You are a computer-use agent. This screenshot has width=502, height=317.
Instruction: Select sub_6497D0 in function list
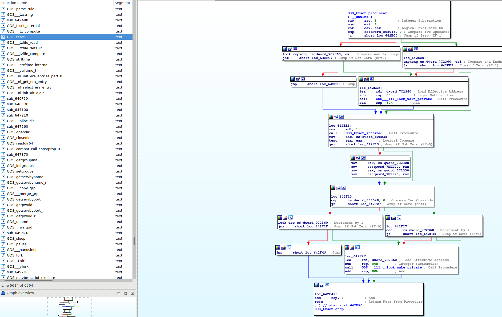pos(66,272)
